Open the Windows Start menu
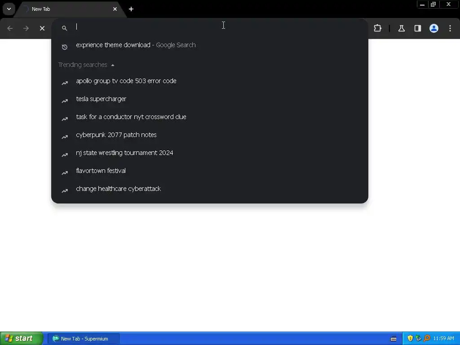The image size is (460, 345). coord(22,339)
